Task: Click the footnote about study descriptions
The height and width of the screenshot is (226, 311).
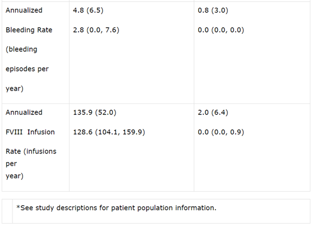Action: point(116,208)
